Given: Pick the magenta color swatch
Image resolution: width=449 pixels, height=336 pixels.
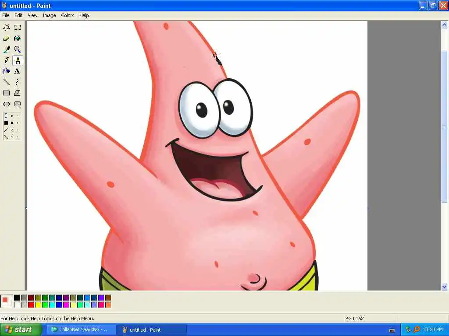Looking at the screenshot, I should point(66,305).
